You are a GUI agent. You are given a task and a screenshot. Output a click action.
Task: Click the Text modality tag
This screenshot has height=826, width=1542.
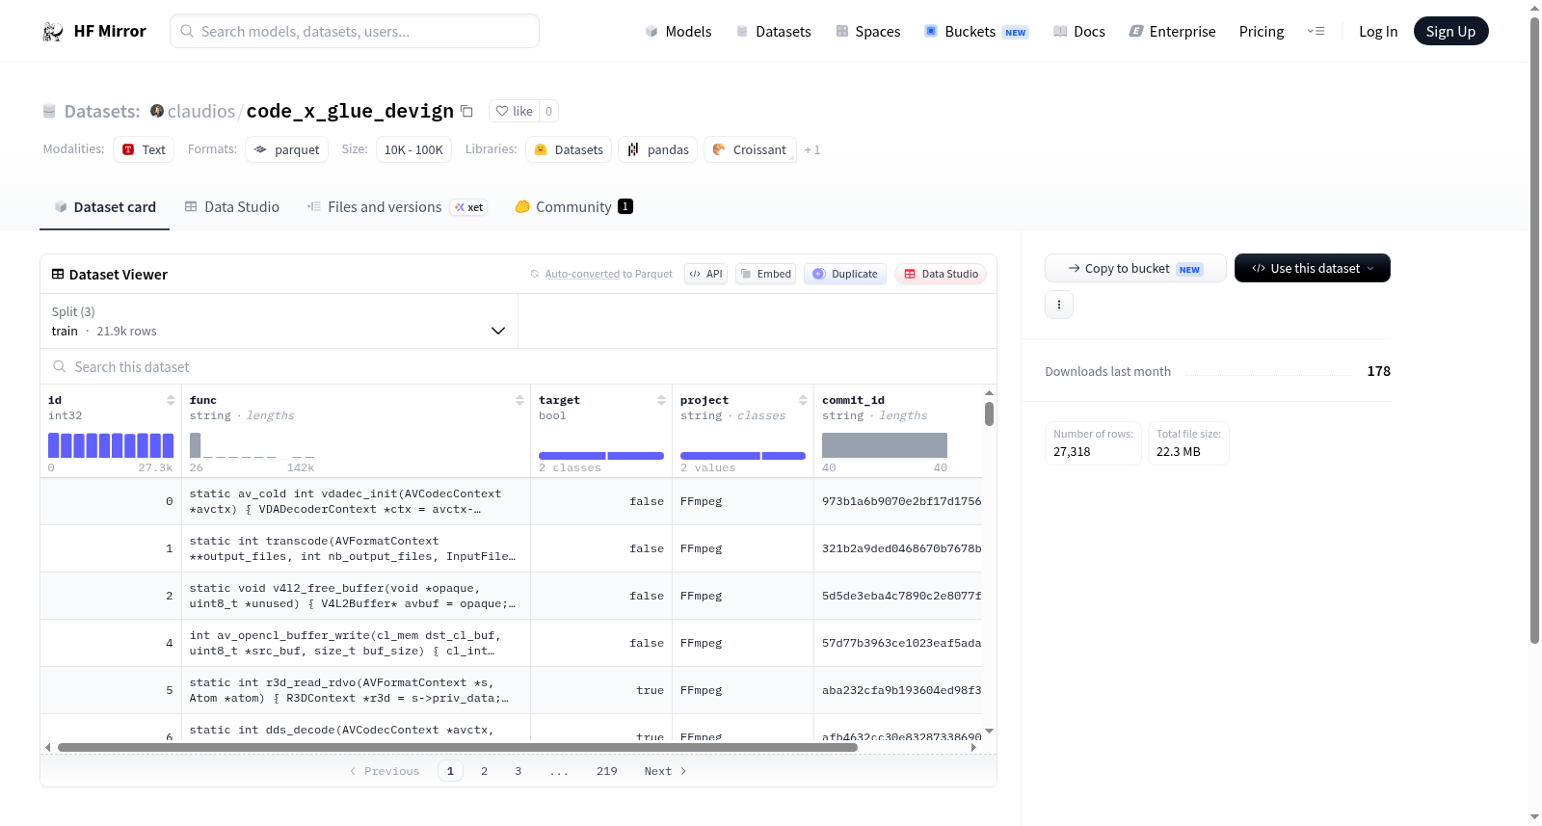[x=144, y=149]
